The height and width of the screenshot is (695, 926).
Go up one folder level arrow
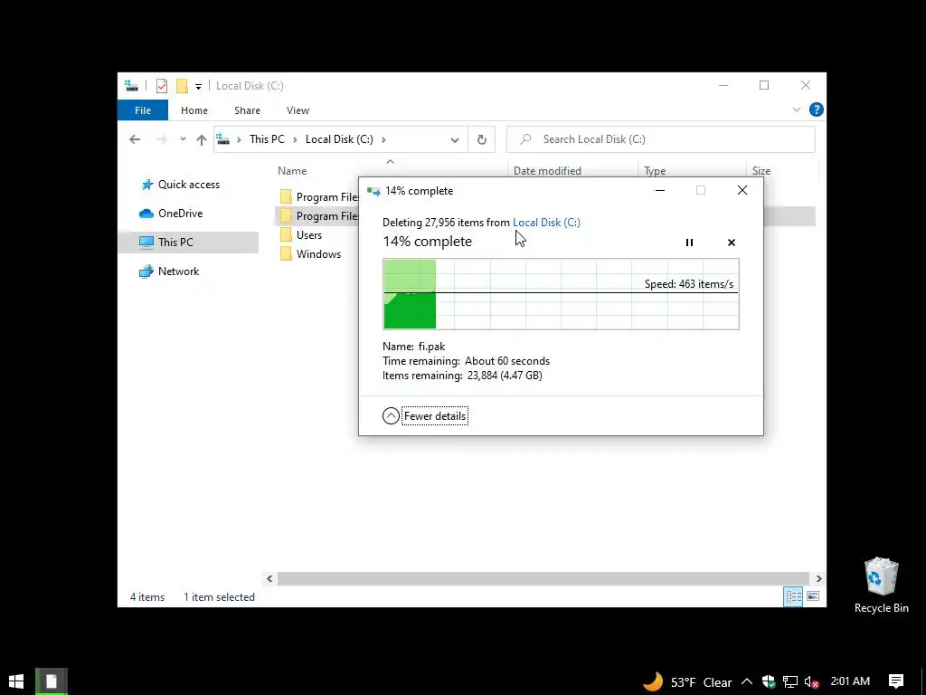[202, 140]
